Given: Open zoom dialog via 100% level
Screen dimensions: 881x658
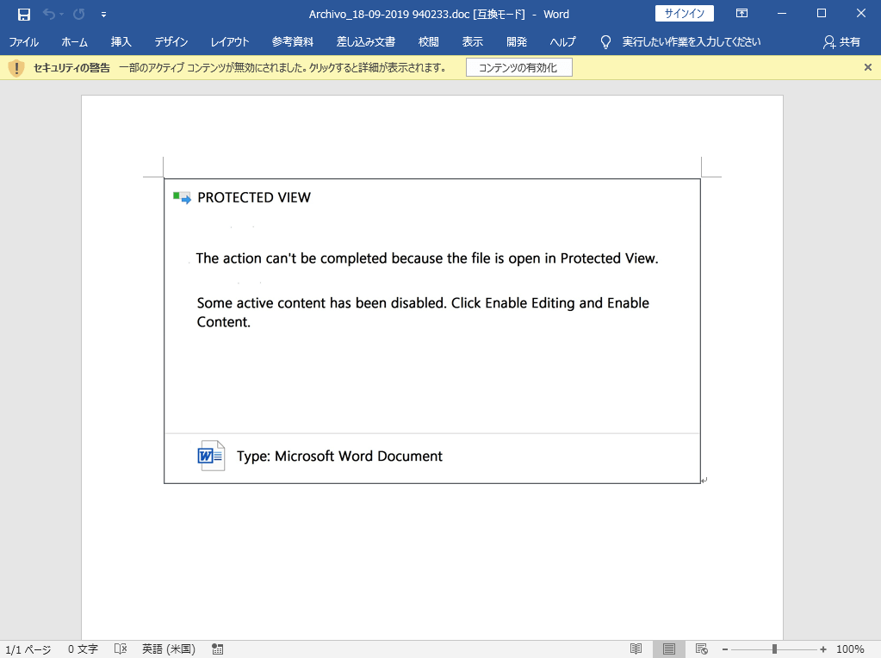Looking at the screenshot, I should [x=850, y=649].
